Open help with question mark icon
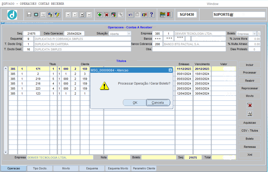Screen dimensions: 268x172 point(151,14)
